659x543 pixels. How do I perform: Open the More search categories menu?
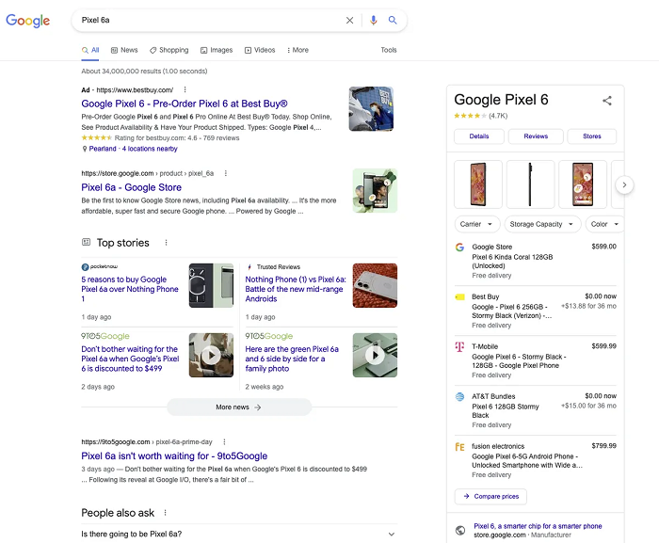297,50
